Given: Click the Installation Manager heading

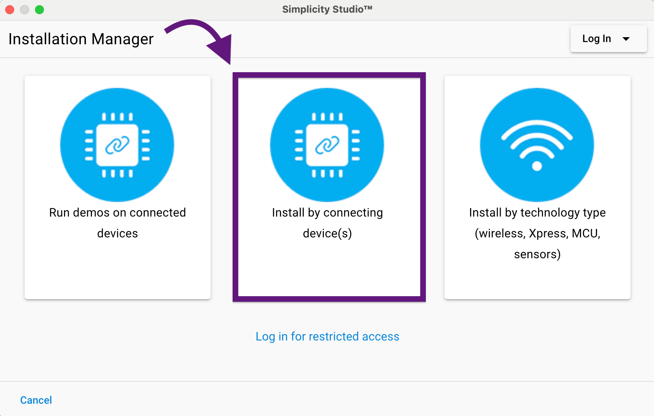Looking at the screenshot, I should point(81,39).
